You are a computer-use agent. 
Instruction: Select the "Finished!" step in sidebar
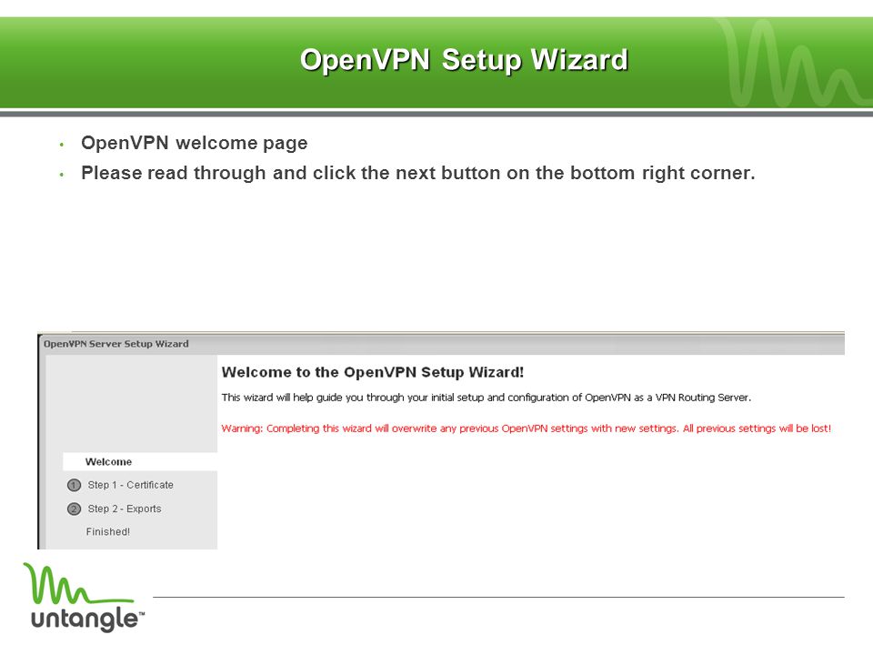[108, 532]
